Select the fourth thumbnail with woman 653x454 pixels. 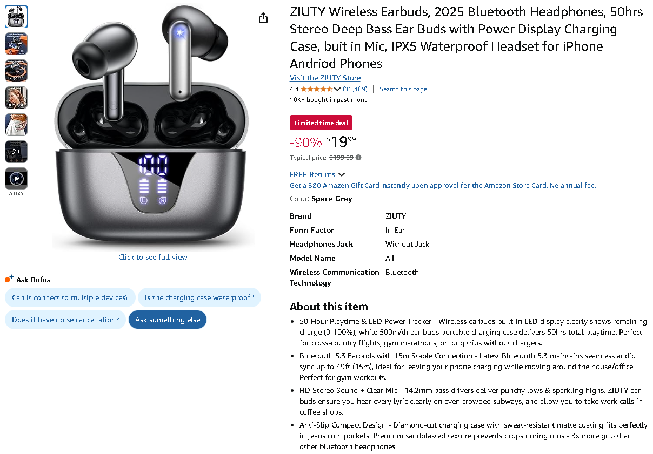16,98
